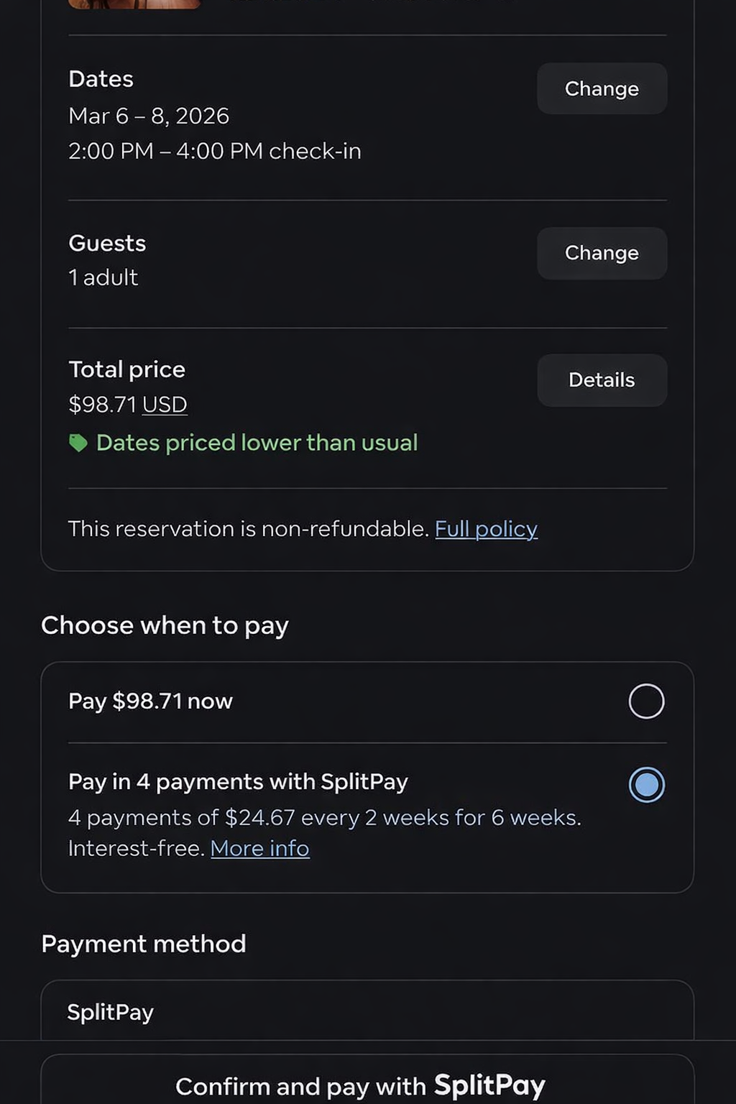Screen dimensions: 736x1104
Task: Change the number of guests
Action: pyautogui.click(x=602, y=253)
